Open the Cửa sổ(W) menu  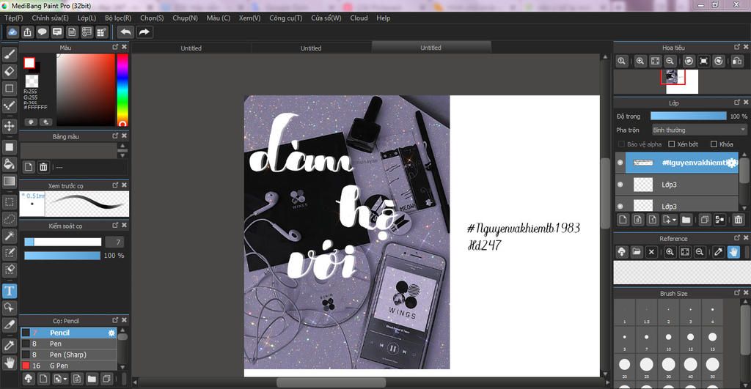326,18
